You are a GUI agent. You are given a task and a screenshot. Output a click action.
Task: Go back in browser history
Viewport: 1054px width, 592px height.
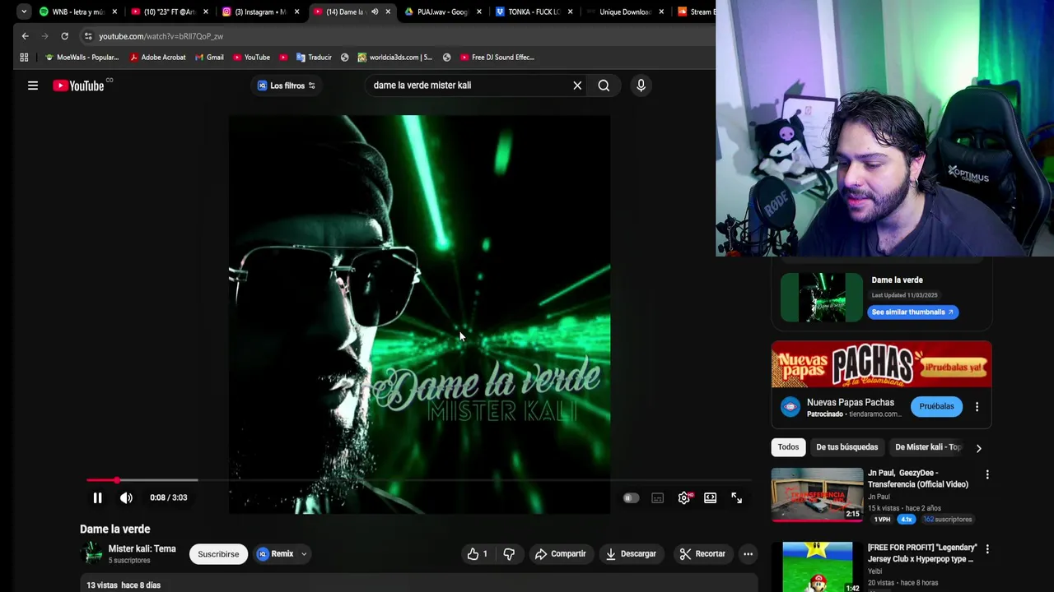(25, 36)
